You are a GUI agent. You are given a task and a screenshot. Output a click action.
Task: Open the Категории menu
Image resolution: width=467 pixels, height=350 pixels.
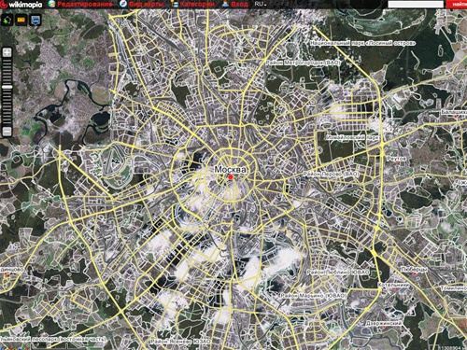click(197, 4)
